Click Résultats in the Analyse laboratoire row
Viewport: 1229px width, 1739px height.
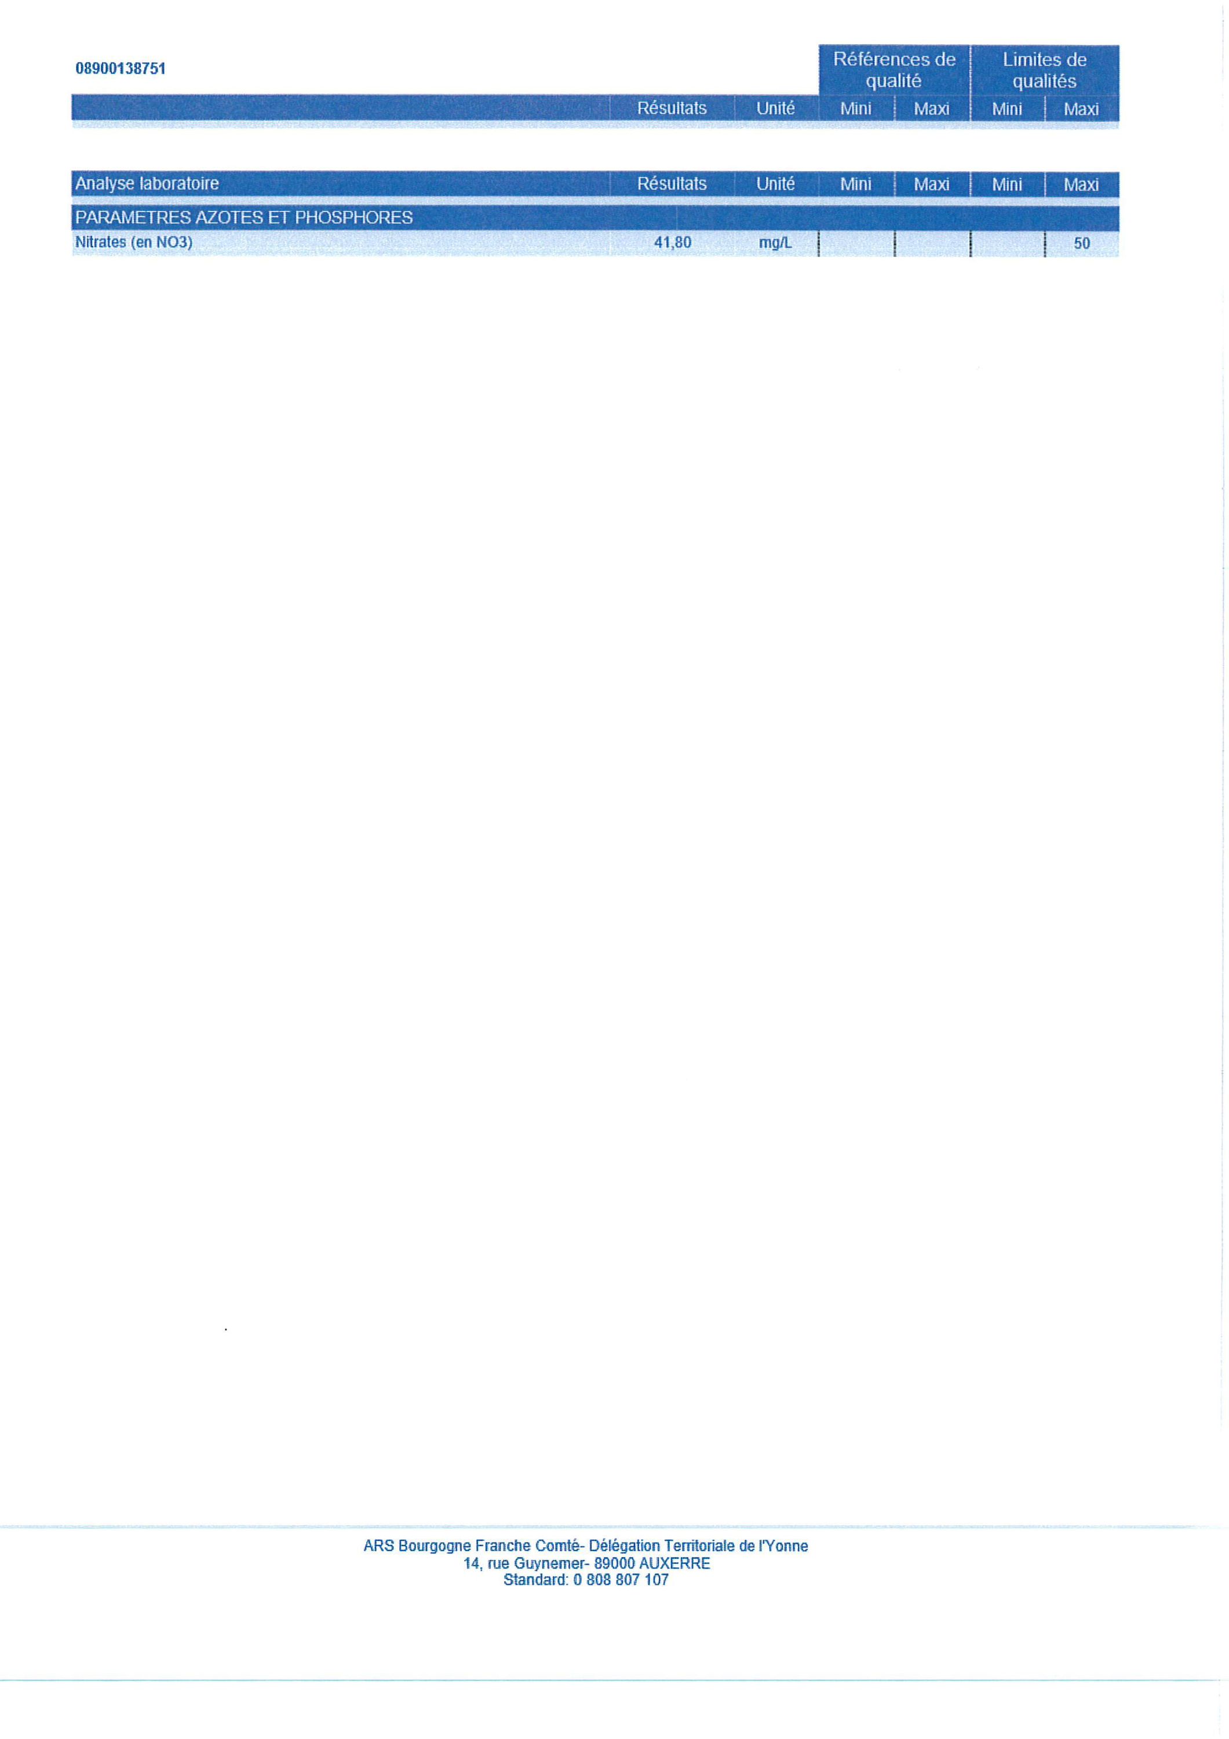point(672,184)
